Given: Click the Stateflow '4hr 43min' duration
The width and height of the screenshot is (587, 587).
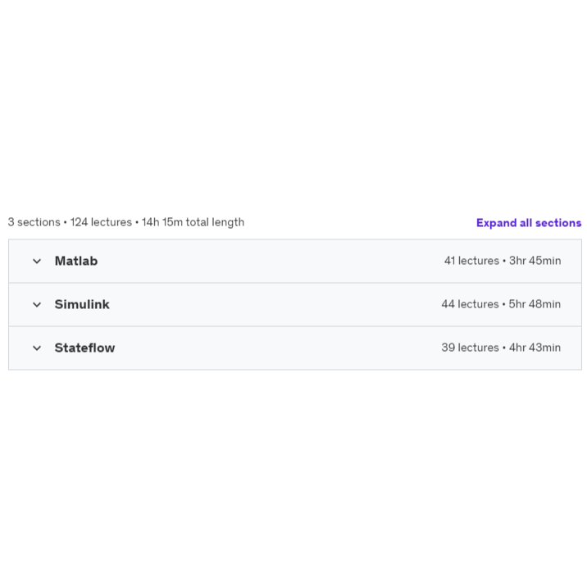Looking at the screenshot, I should (535, 348).
